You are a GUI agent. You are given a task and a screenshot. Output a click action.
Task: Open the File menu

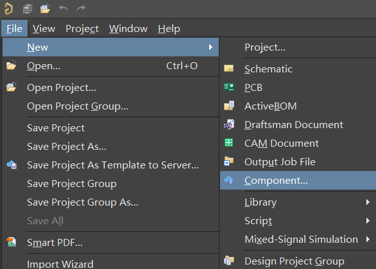(x=14, y=28)
